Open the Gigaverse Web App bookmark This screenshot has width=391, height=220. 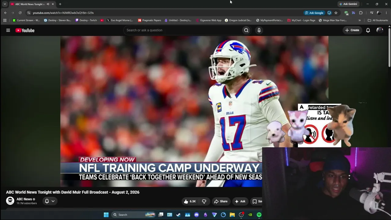[x=208, y=20]
